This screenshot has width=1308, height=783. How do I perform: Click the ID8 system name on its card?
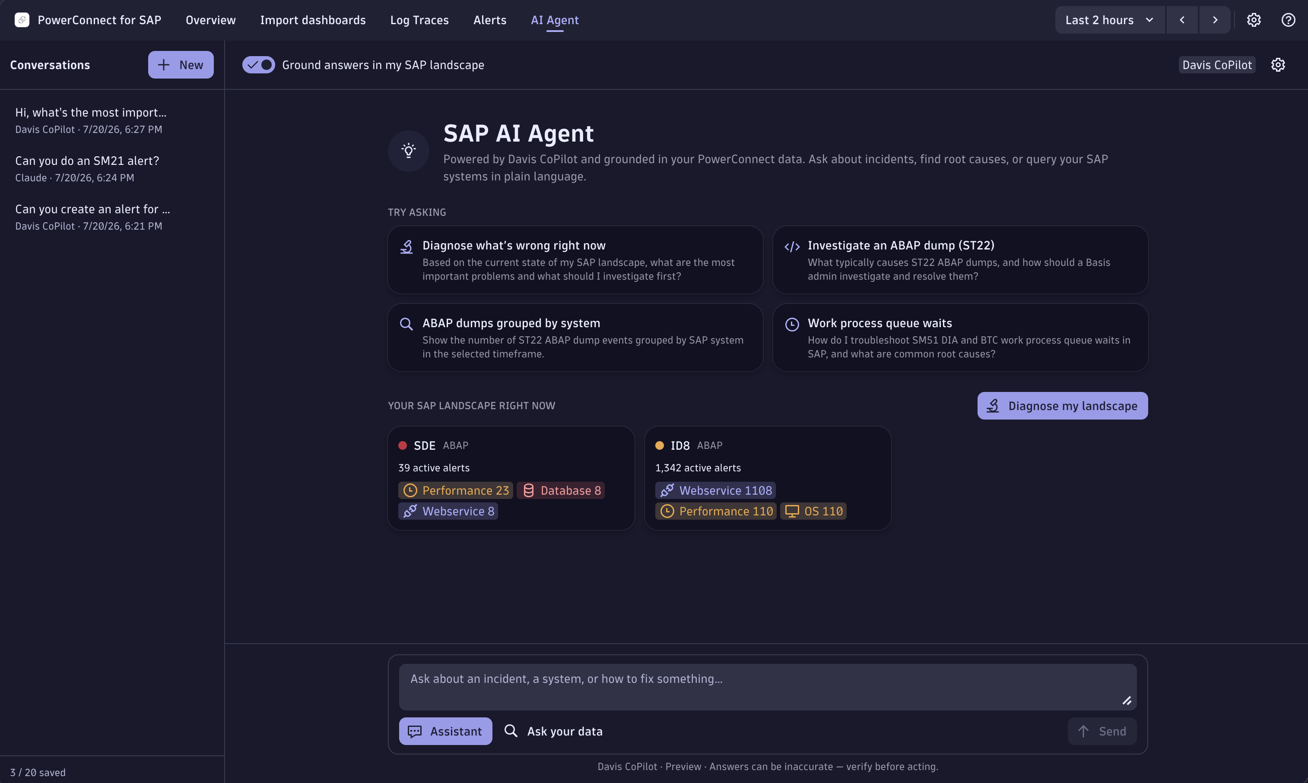pos(680,446)
